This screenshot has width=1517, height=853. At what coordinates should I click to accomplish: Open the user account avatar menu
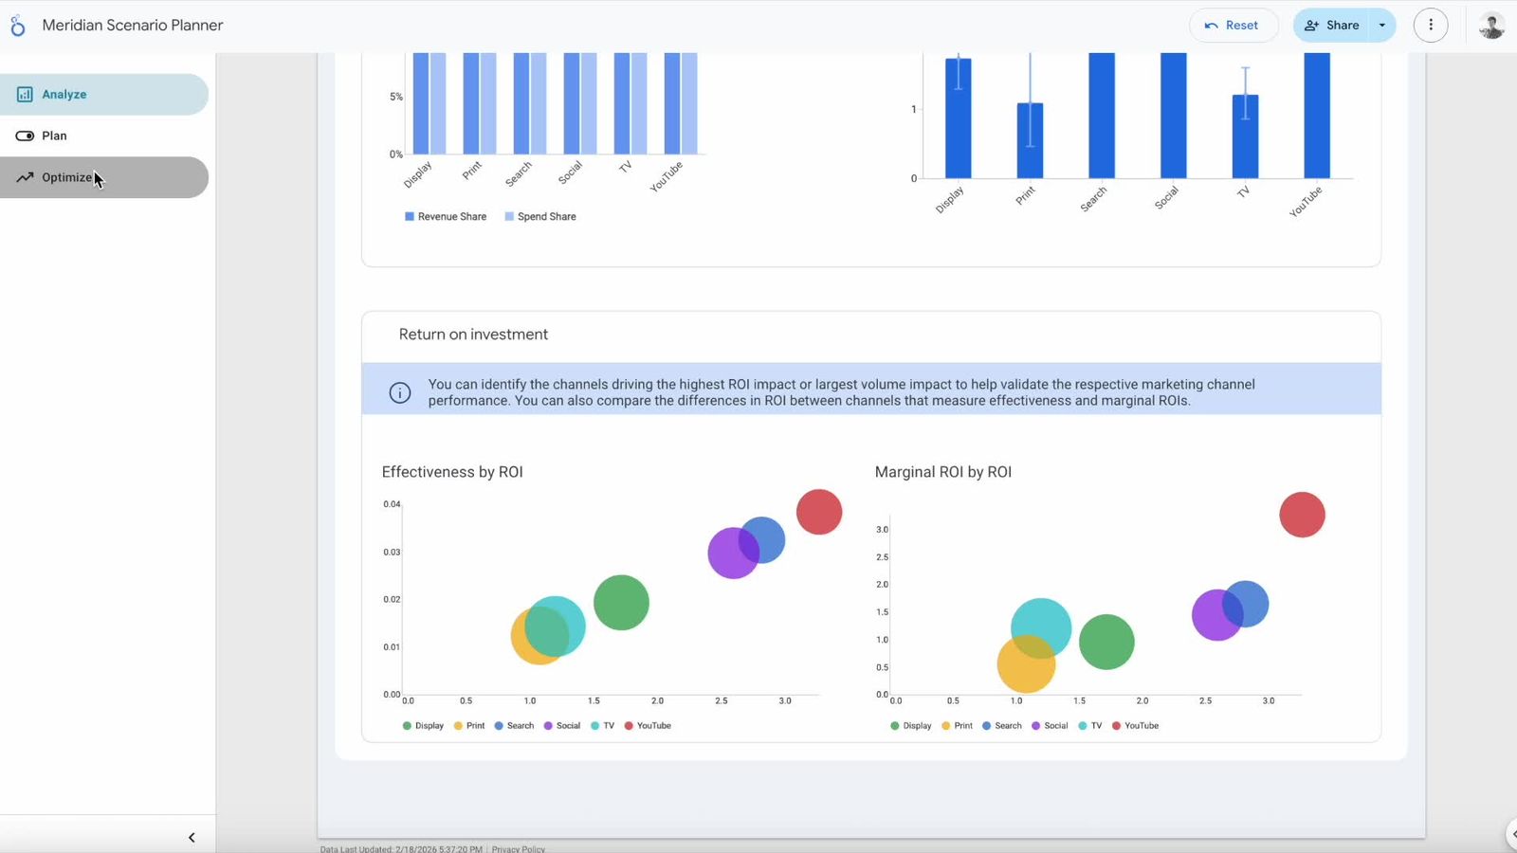pyautogui.click(x=1491, y=25)
